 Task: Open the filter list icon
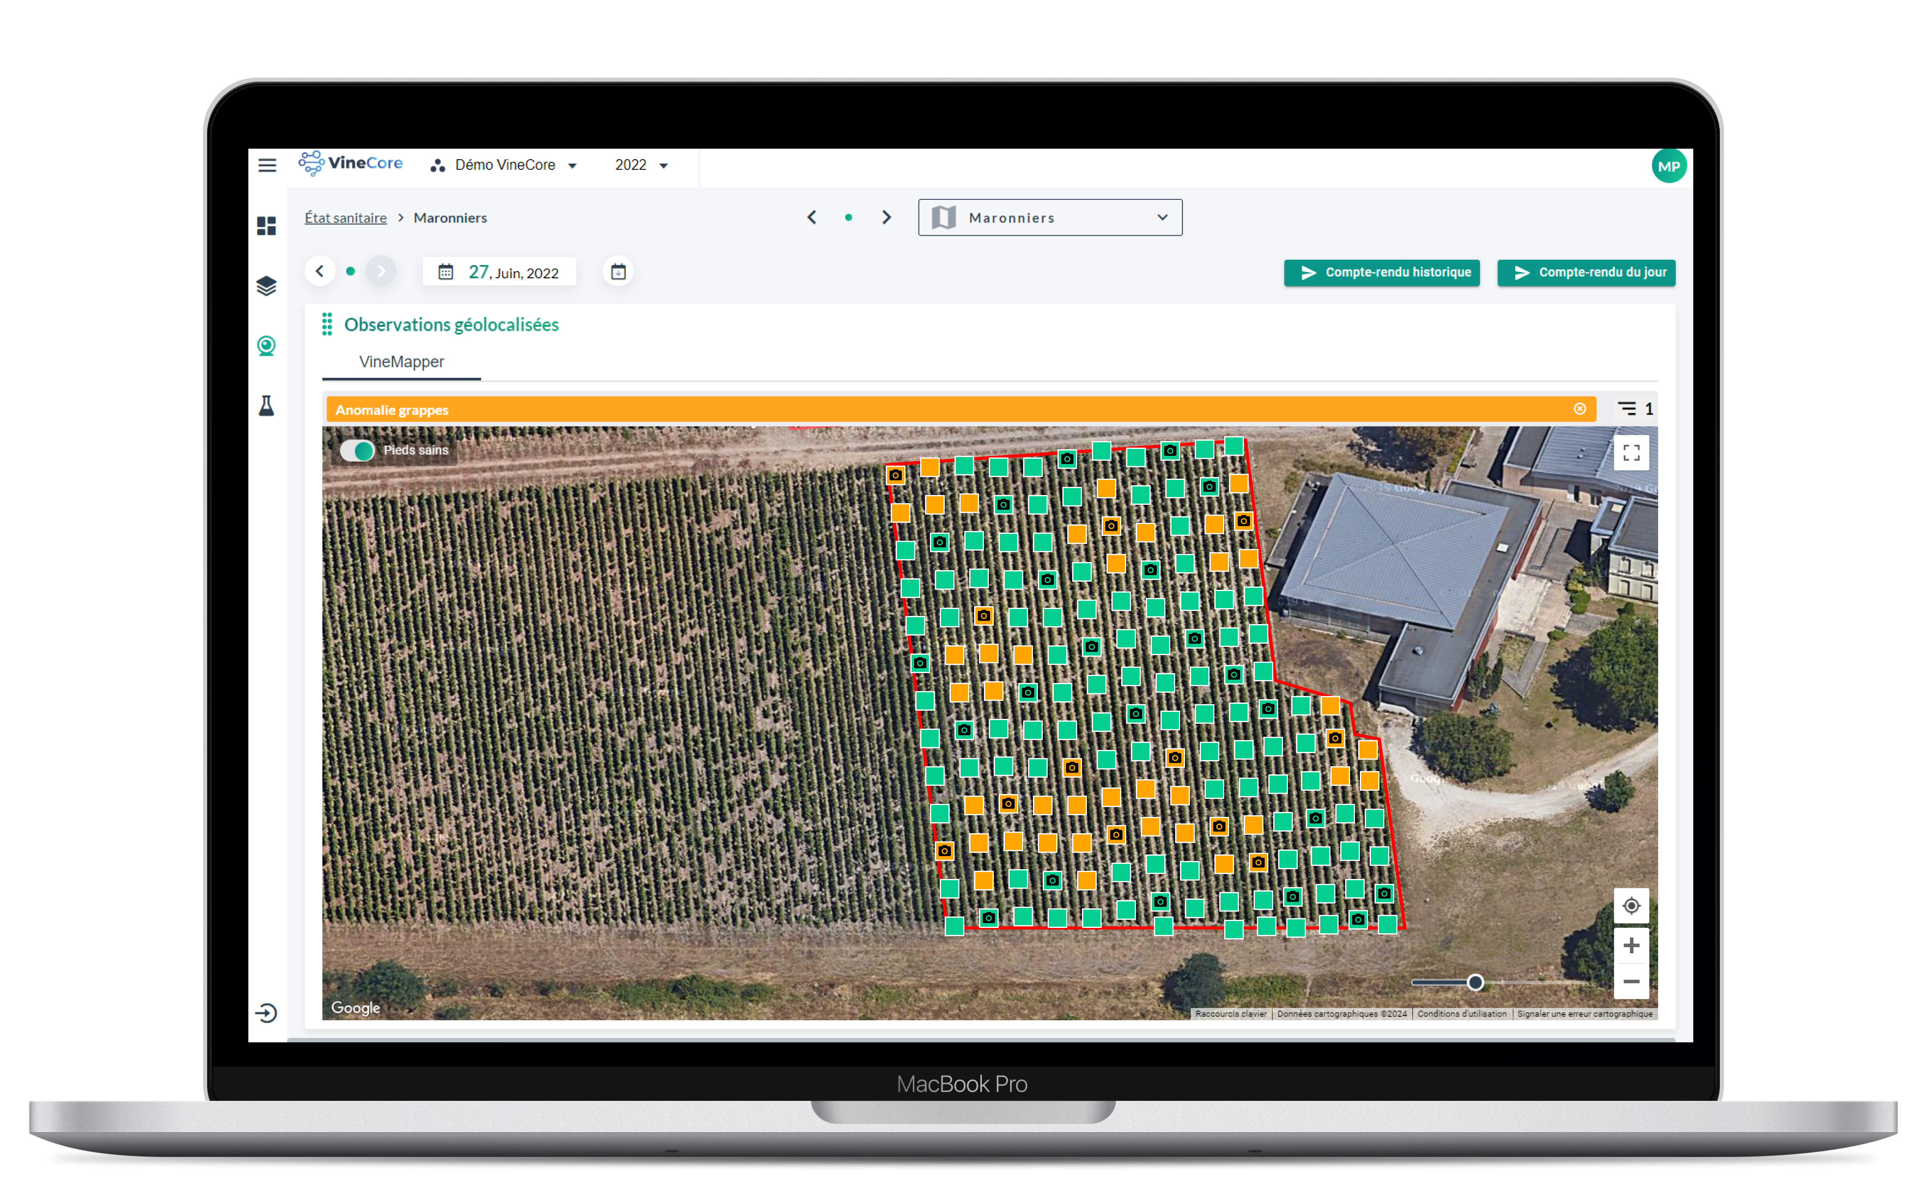(x=1627, y=408)
